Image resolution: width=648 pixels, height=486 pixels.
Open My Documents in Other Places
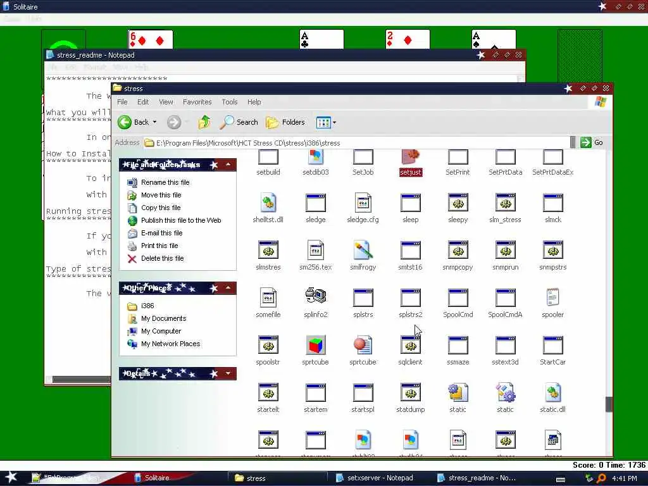[x=164, y=319]
